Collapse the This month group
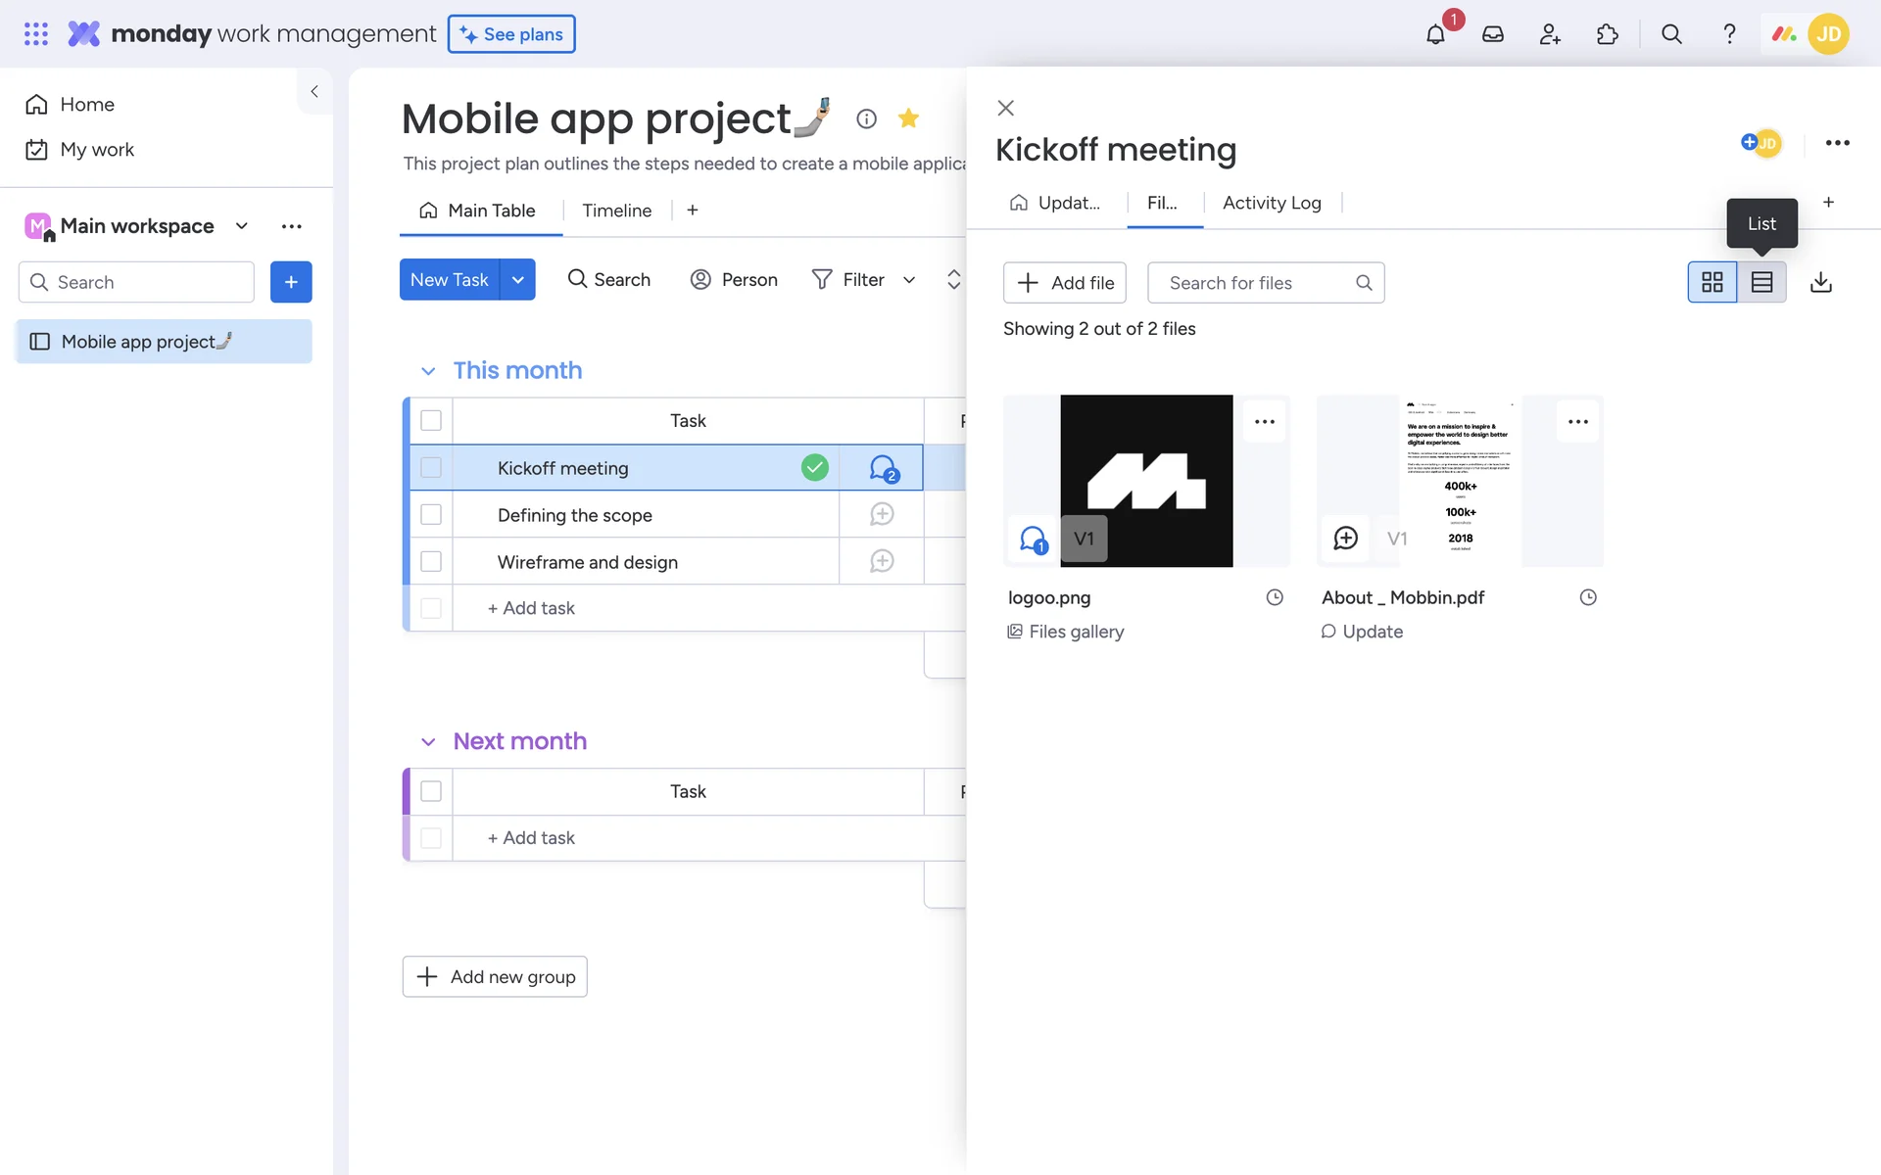1881x1175 pixels. (x=428, y=371)
